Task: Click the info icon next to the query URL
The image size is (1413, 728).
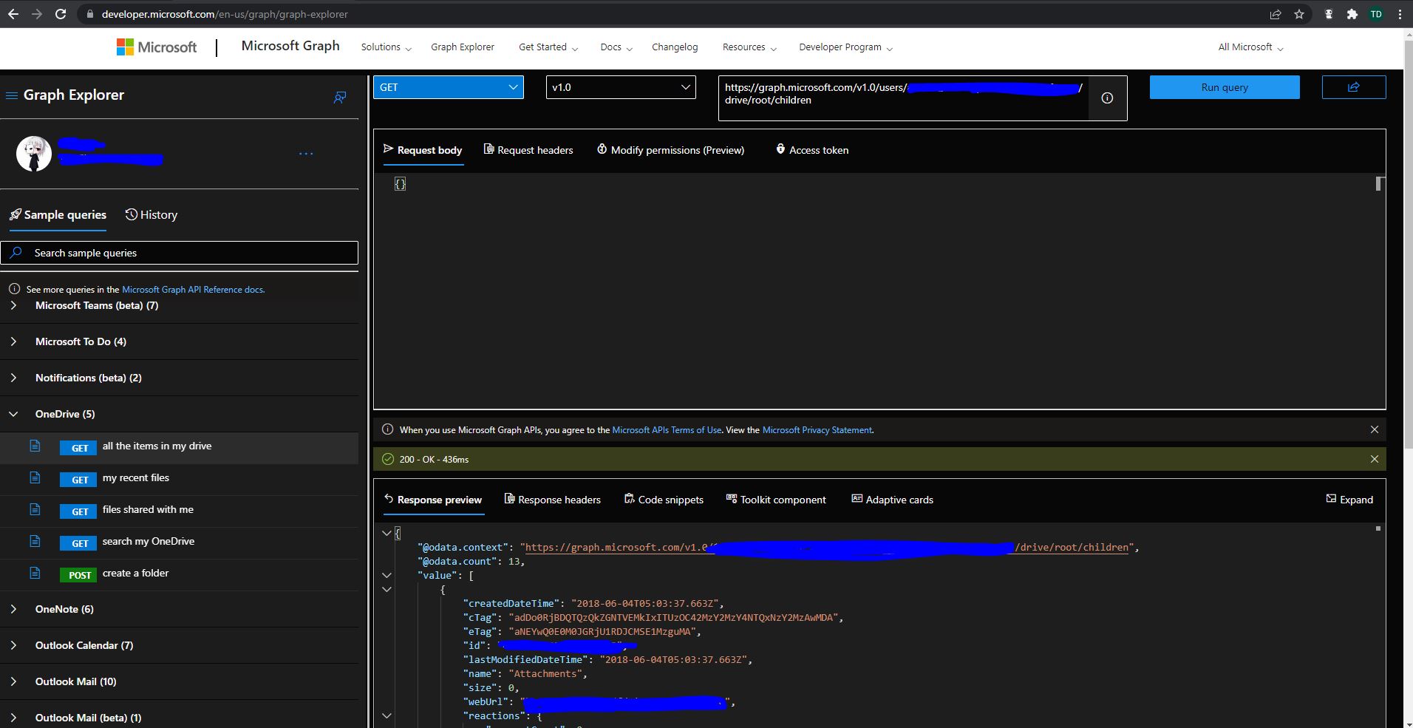Action: [1107, 97]
